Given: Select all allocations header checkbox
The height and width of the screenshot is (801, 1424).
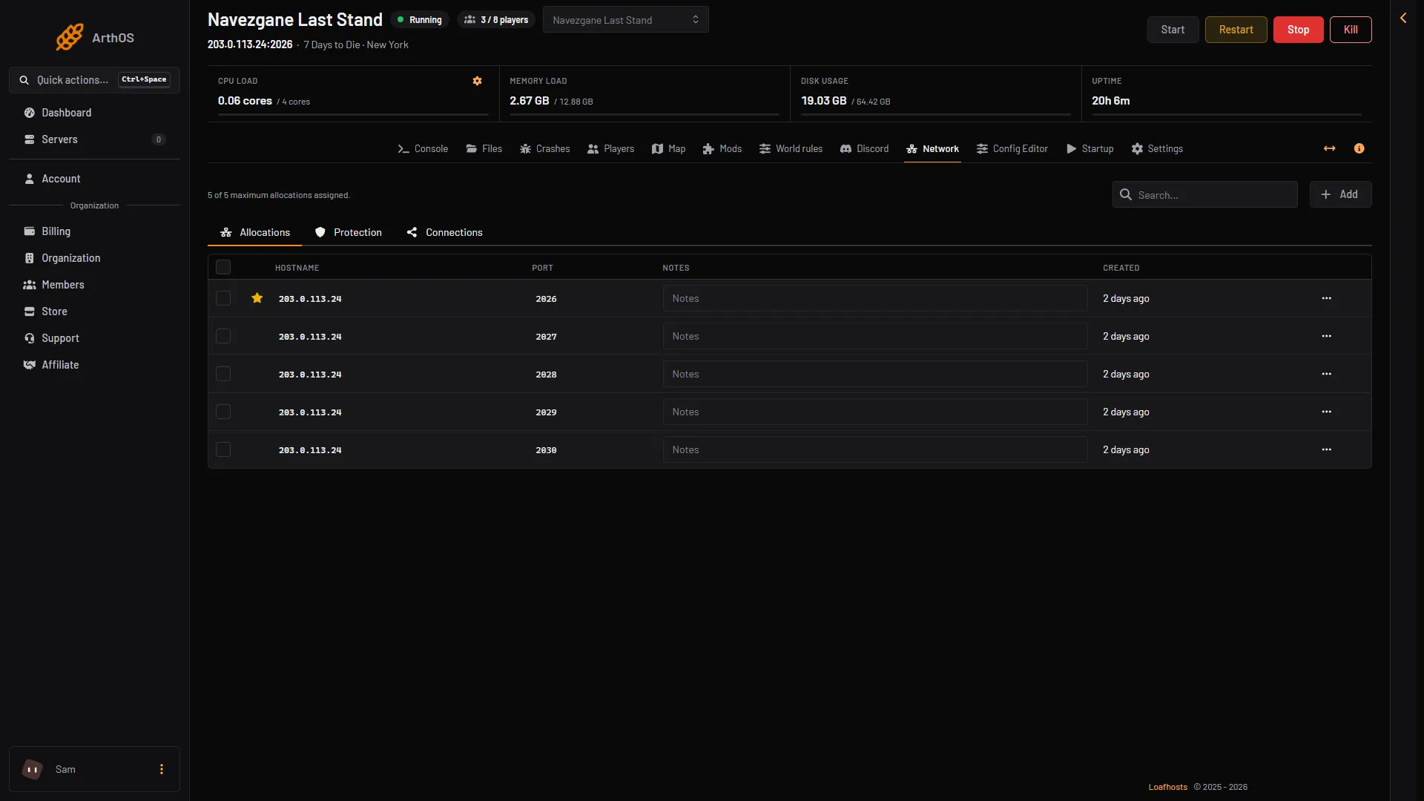Looking at the screenshot, I should point(223,267).
